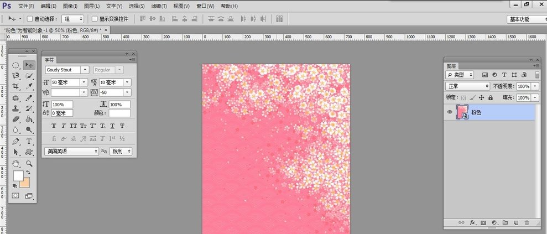Open the Goudy Stout font family dropdown

tap(85, 70)
